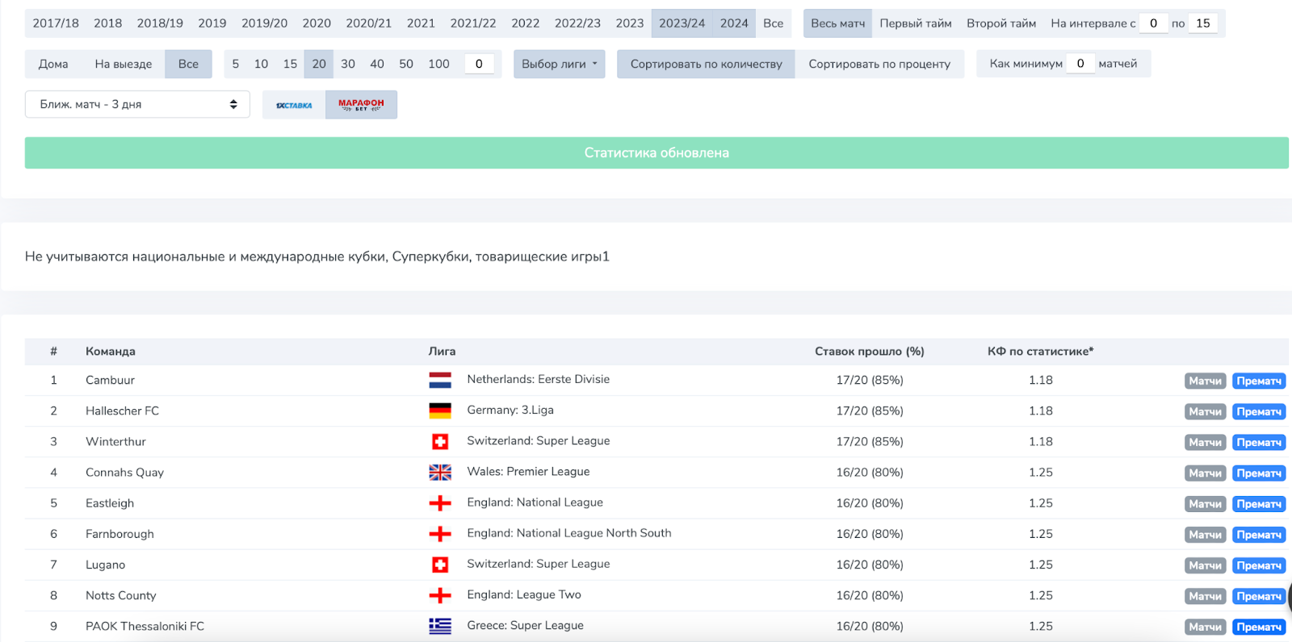Click the Netherlands flag in the Cambuur row
The height and width of the screenshot is (642, 1292).
pyautogui.click(x=440, y=380)
